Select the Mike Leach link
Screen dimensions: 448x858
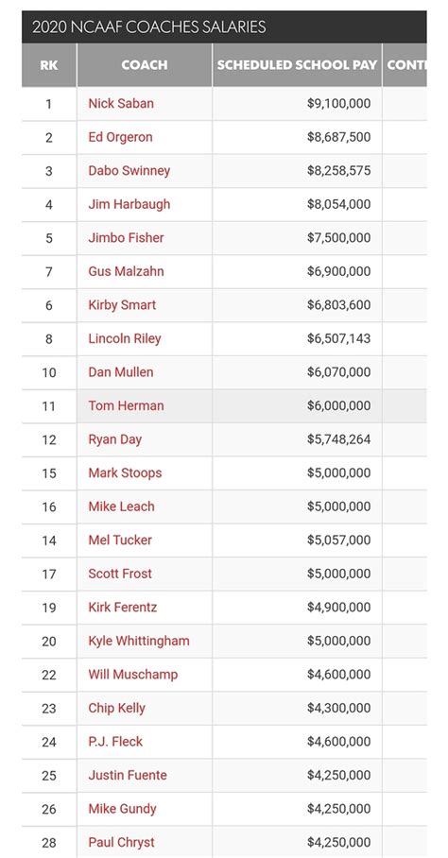pyautogui.click(x=121, y=506)
